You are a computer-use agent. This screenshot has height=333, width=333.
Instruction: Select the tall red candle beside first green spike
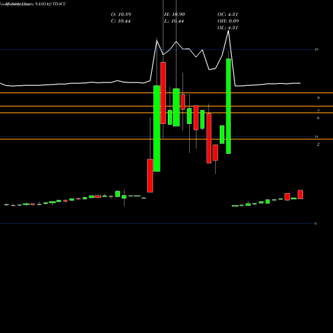(x=163, y=93)
